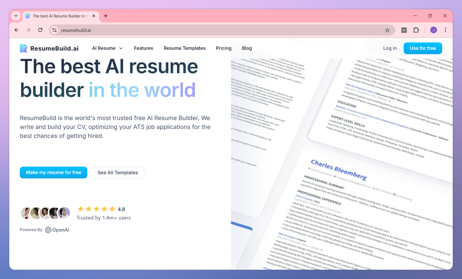
Task: Click the five-star 4.8 rating
Action: tap(101, 209)
